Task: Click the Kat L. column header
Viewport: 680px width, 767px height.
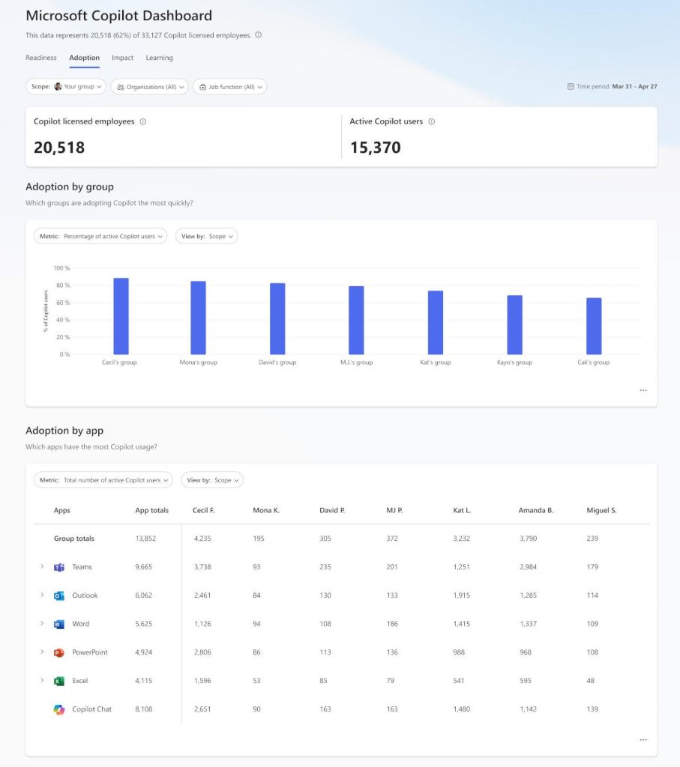Action: tap(462, 510)
